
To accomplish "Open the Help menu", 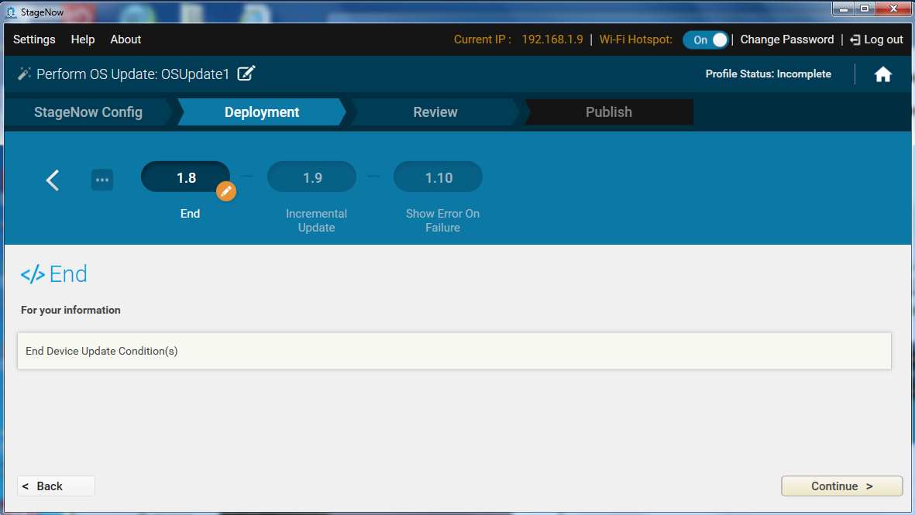I will (83, 39).
